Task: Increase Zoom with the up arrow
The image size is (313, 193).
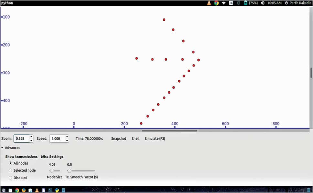Action: pyautogui.click(x=31, y=137)
